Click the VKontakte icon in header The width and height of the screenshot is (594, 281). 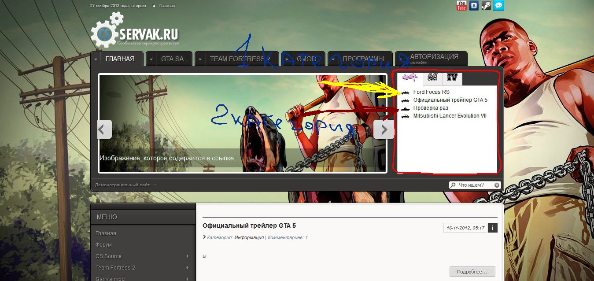tap(474, 6)
